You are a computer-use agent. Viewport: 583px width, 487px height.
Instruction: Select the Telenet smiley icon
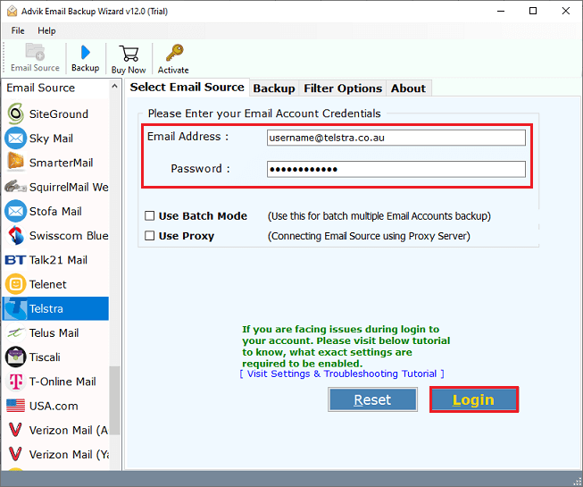15,284
